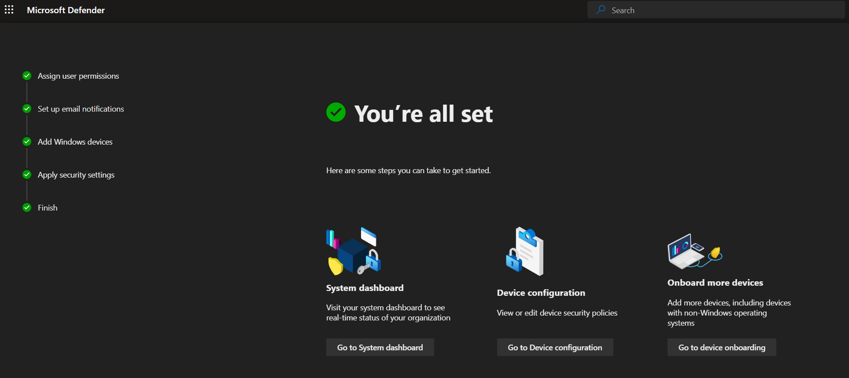Image resolution: width=849 pixels, height=378 pixels.
Task: Open Go to Device configuration button
Action: click(x=555, y=347)
